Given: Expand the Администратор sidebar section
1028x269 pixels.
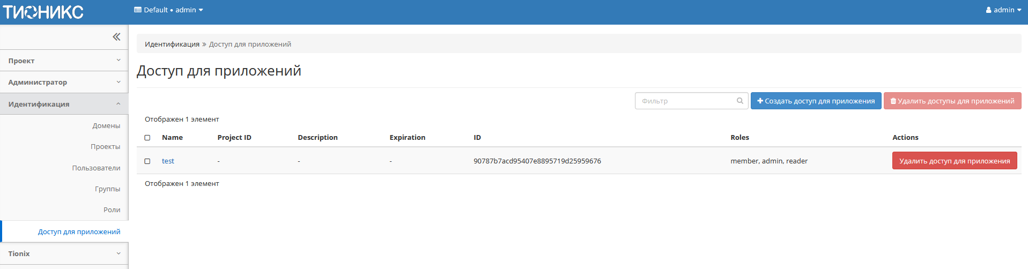Looking at the screenshot, I should click(x=64, y=82).
